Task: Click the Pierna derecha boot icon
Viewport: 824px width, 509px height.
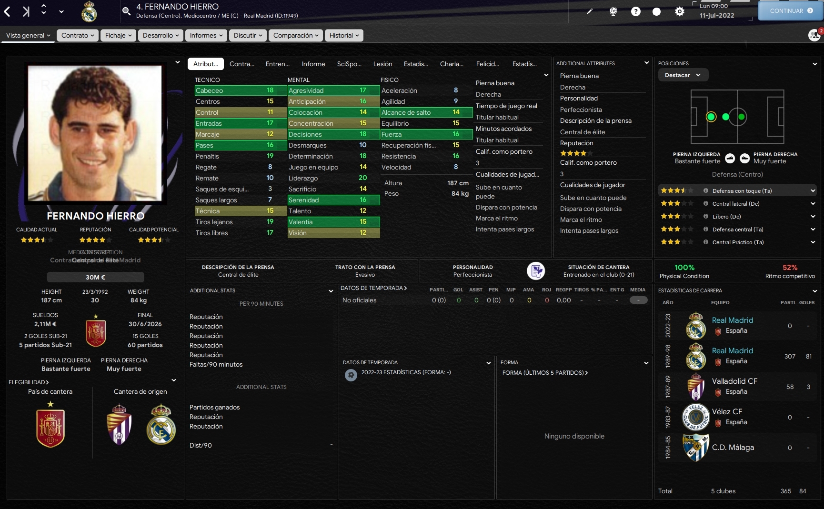Action: point(745,158)
